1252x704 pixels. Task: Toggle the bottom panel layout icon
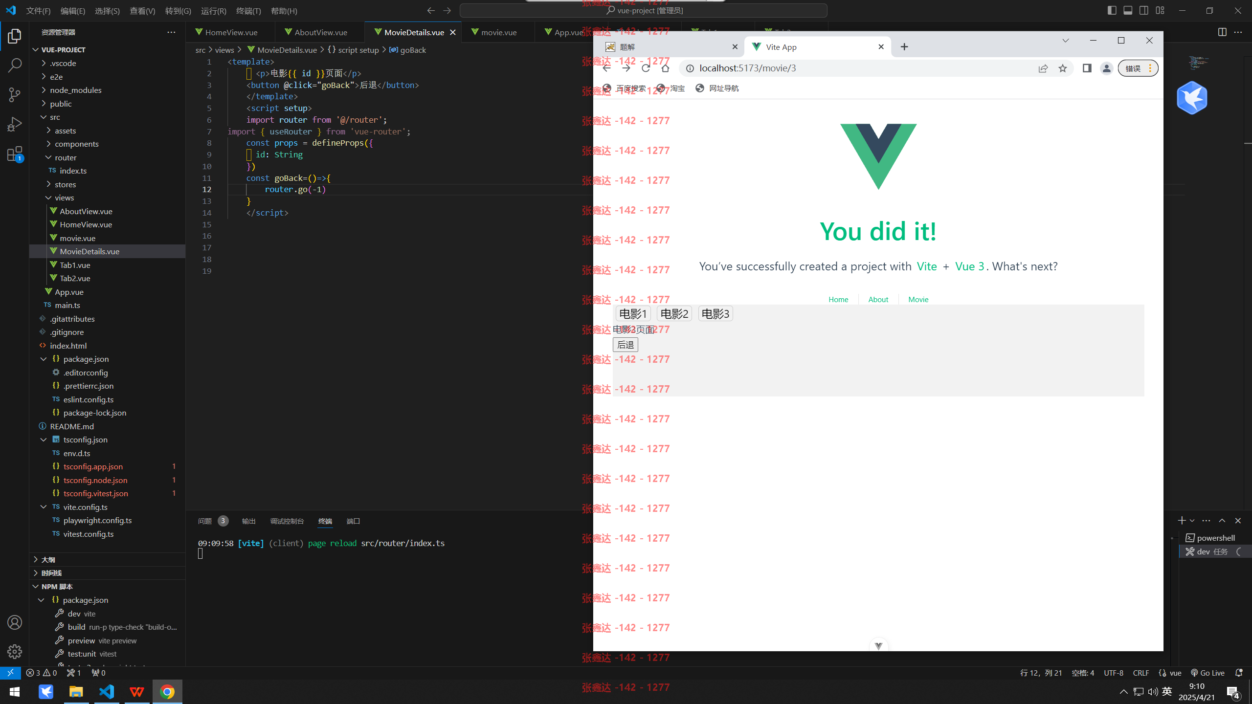tap(1128, 10)
